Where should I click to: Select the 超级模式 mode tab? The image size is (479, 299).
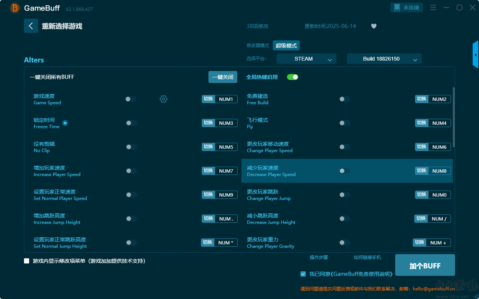[286, 46]
